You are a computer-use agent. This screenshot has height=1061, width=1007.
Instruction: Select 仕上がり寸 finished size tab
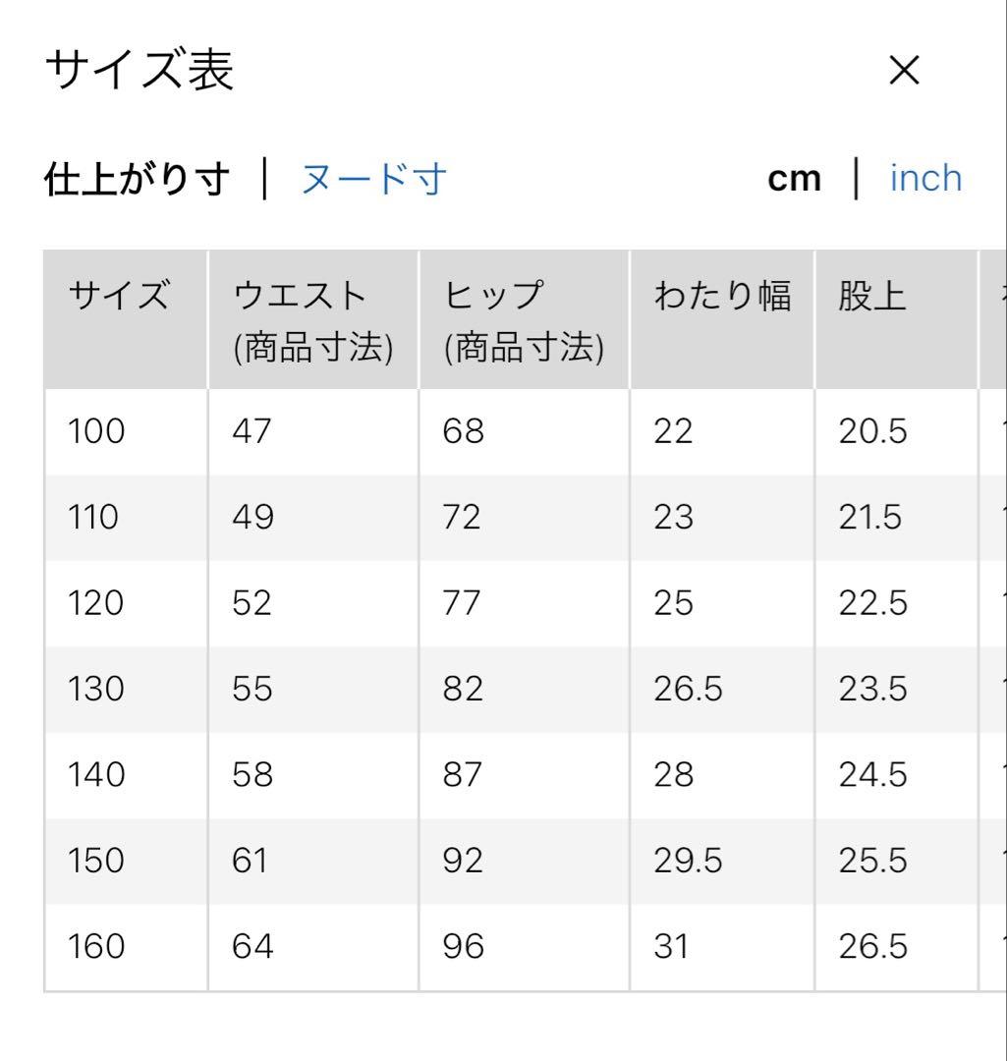tap(138, 180)
